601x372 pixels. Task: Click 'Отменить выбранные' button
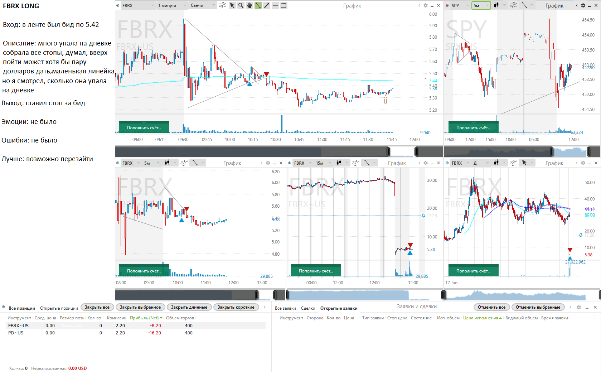click(538, 307)
